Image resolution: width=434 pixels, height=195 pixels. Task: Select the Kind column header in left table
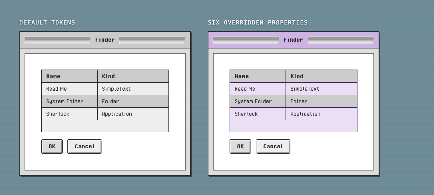coord(133,76)
